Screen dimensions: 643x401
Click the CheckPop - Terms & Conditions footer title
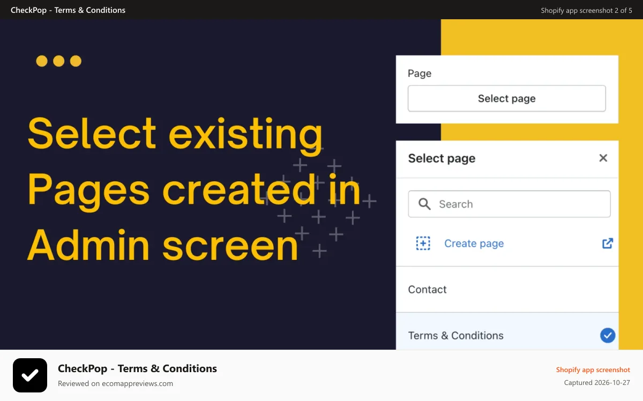tap(137, 368)
